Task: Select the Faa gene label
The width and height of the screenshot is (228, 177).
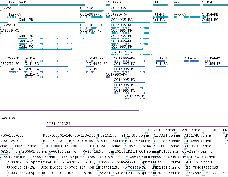Action: click(12, 2)
